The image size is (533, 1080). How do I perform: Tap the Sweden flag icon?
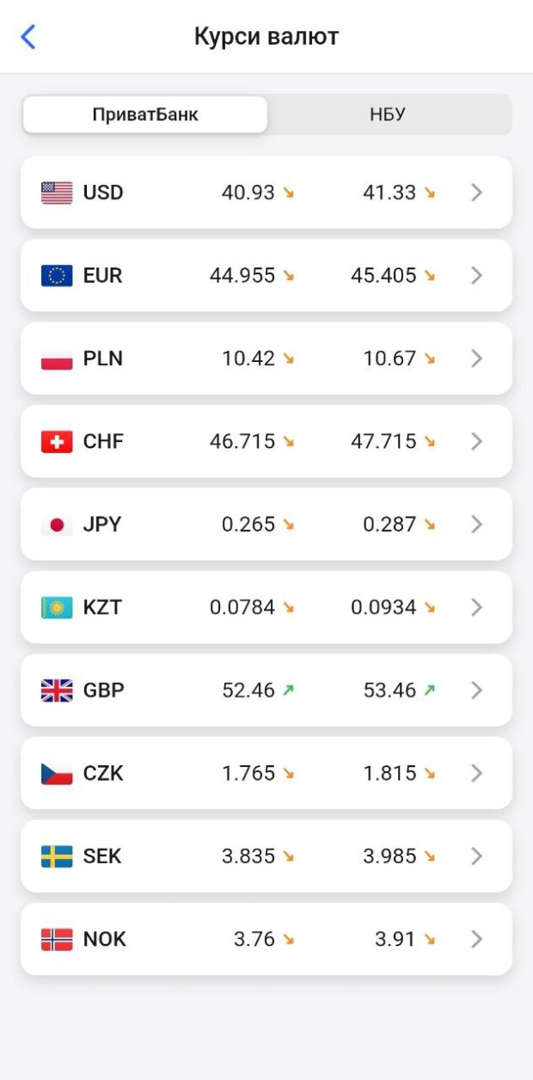coord(57,856)
